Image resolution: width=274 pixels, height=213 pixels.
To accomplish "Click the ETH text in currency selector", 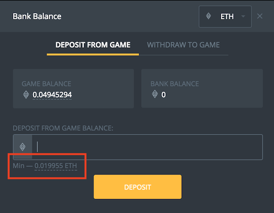I will (227, 17).
